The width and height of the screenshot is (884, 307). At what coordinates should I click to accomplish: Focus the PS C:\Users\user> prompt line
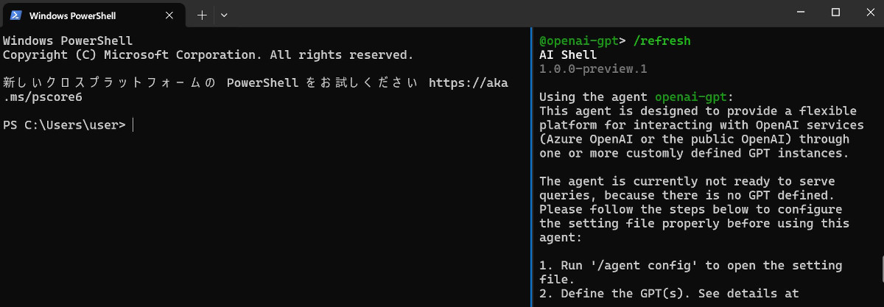coord(68,124)
